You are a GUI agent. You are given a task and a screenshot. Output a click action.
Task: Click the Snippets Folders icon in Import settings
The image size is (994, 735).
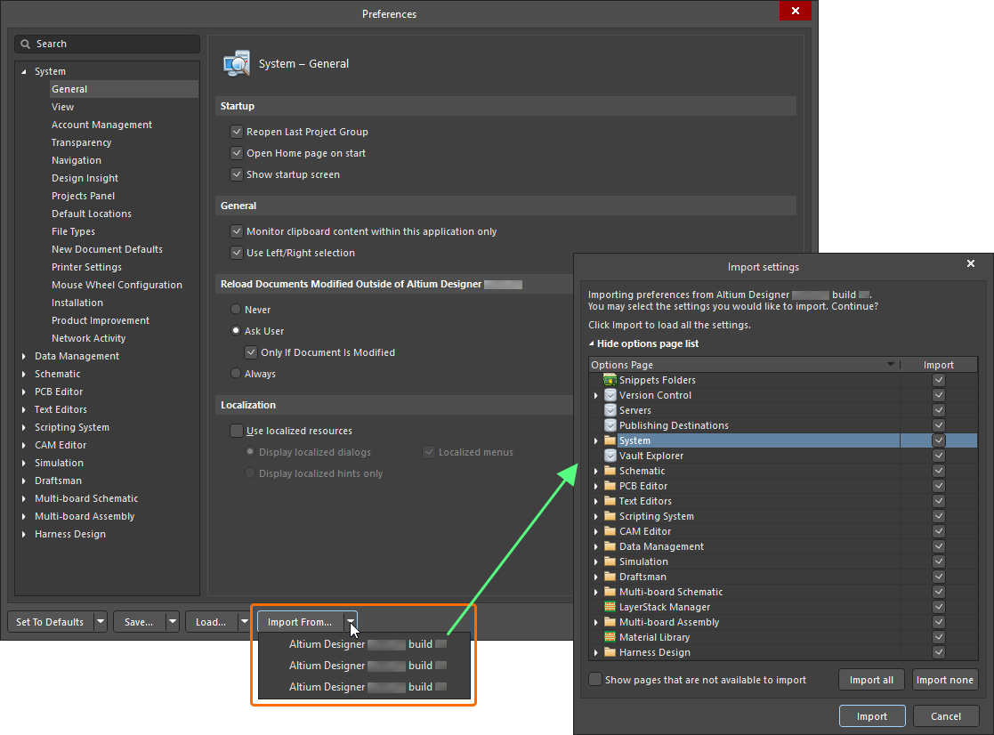(610, 380)
